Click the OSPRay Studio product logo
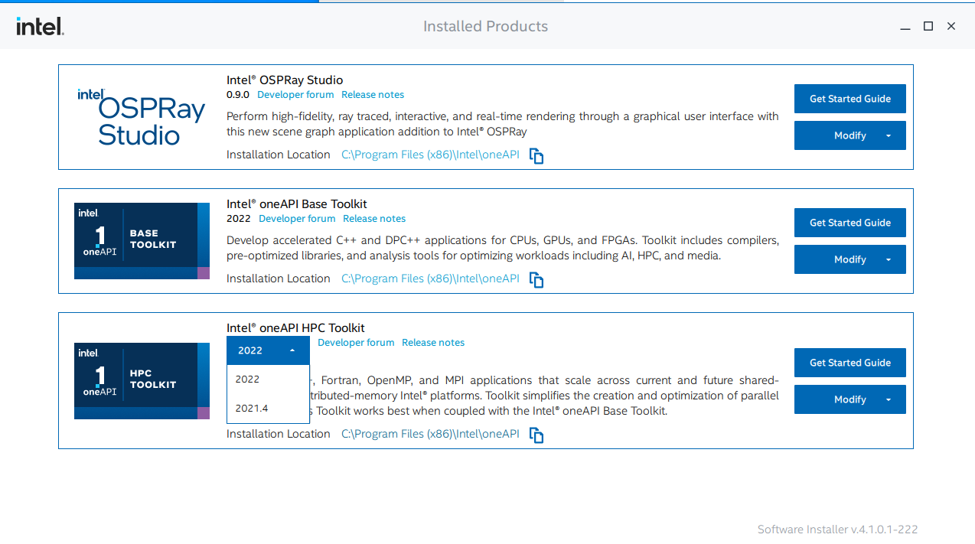Viewport: 975px width, 544px height. tap(141, 116)
